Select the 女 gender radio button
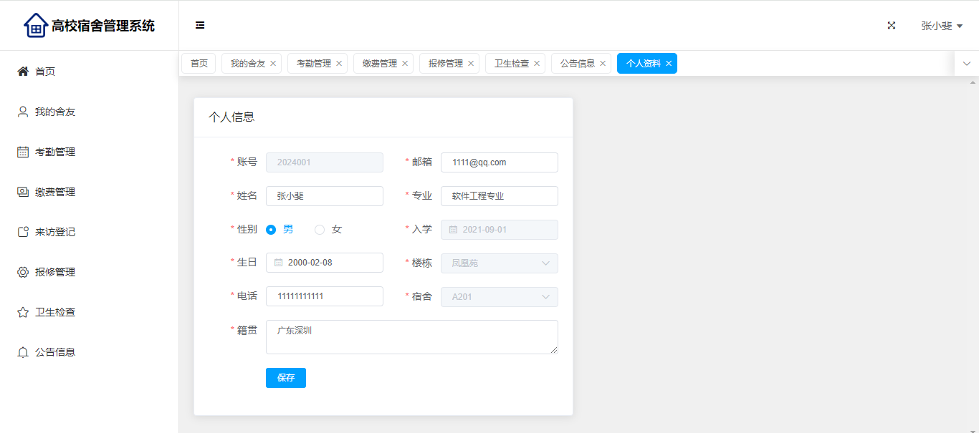The image size is (979, 433). pos(320,230)
